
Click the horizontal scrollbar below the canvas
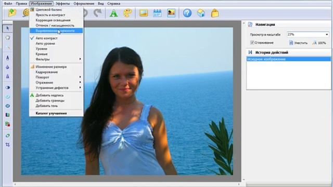click(127, 184)
